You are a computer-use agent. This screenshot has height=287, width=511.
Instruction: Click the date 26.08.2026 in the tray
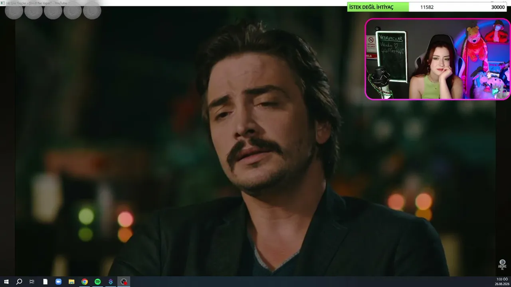[x=502, y=284]
